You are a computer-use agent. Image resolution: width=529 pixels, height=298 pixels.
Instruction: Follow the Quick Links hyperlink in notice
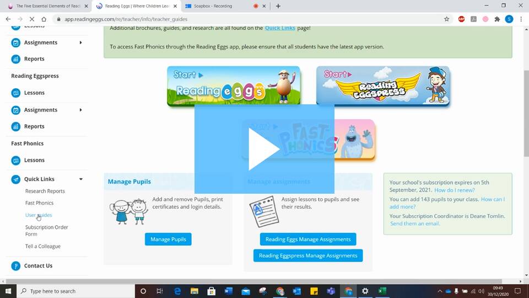[x=280, y=28]
